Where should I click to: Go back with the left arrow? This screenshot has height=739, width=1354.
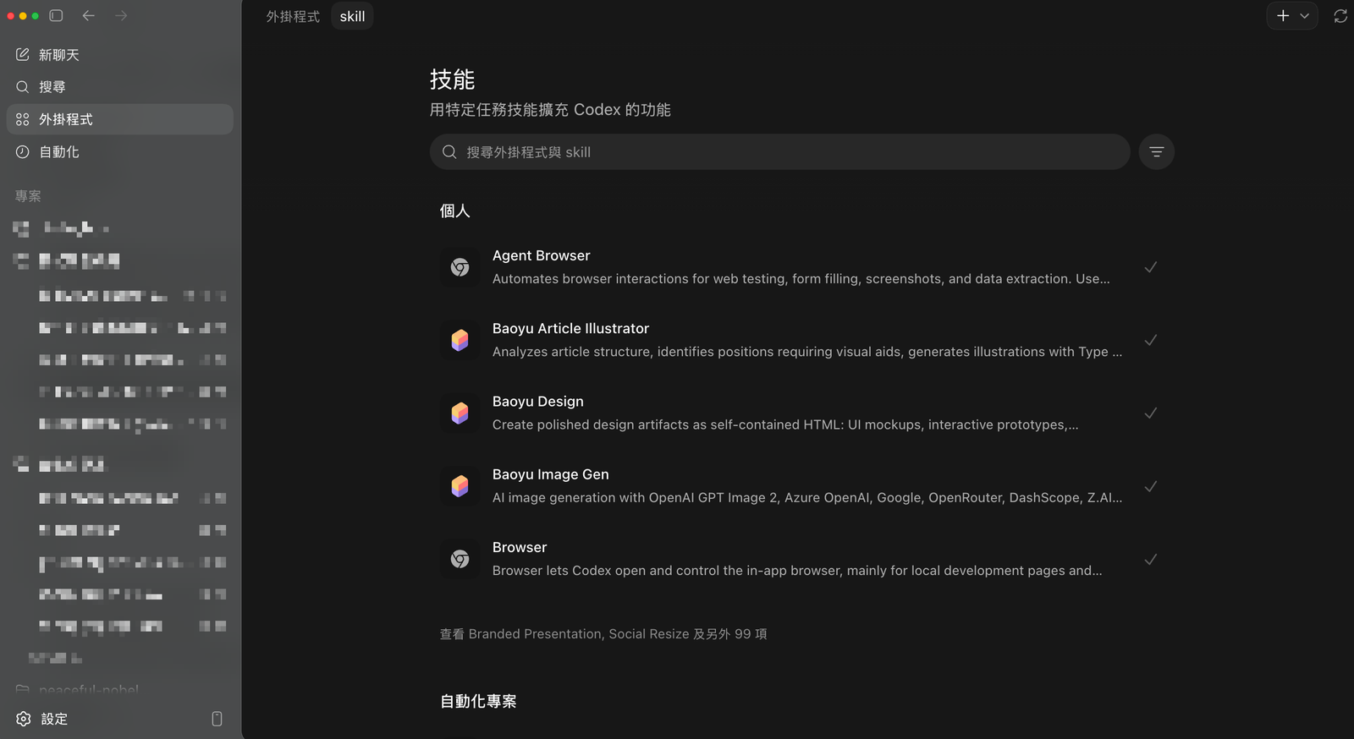point(89,15)
